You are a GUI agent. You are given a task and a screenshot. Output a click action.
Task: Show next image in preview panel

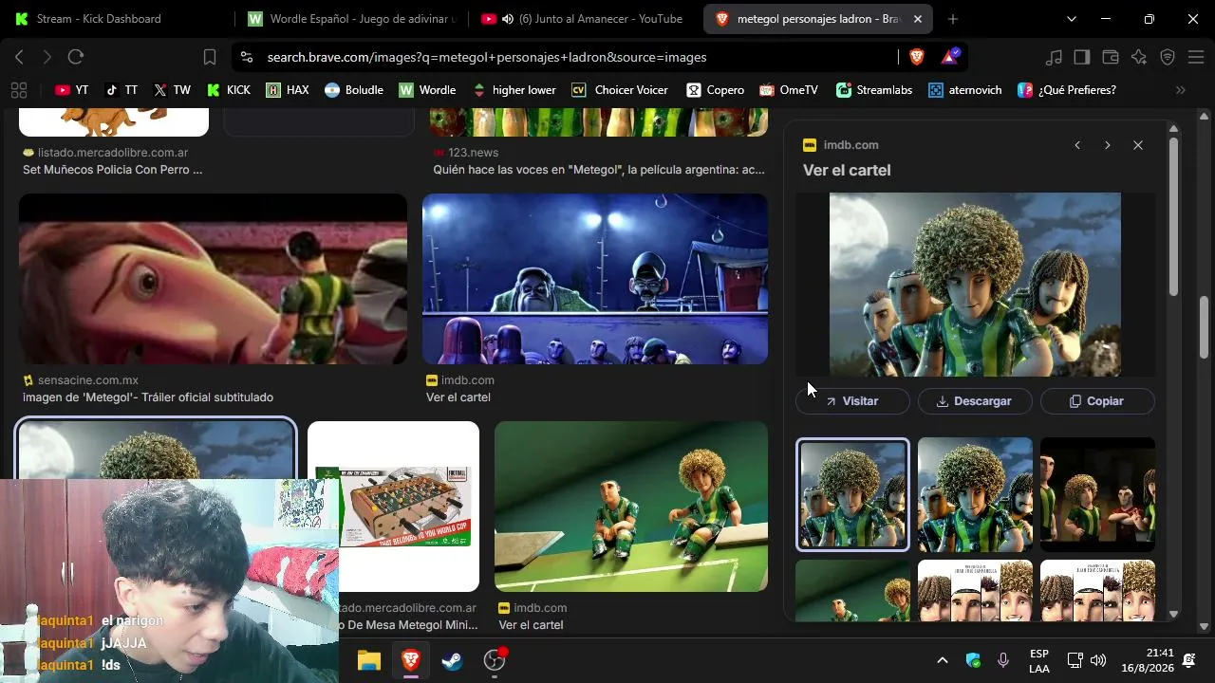coord(1107,145)
